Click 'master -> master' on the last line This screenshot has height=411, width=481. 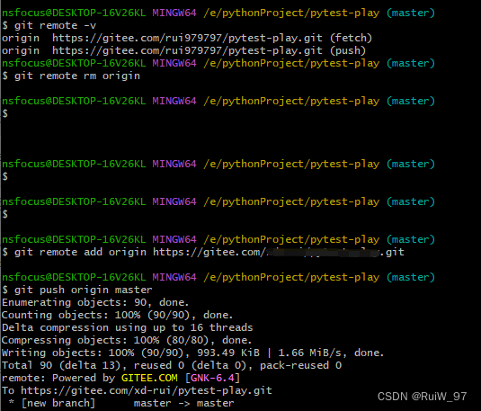point(183,403)
